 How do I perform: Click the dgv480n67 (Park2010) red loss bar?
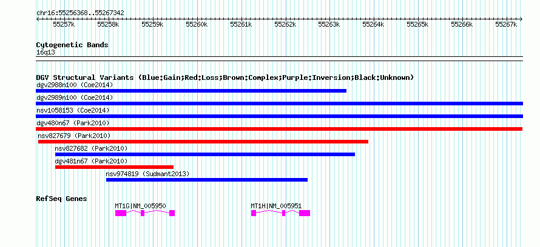[279, 129]
